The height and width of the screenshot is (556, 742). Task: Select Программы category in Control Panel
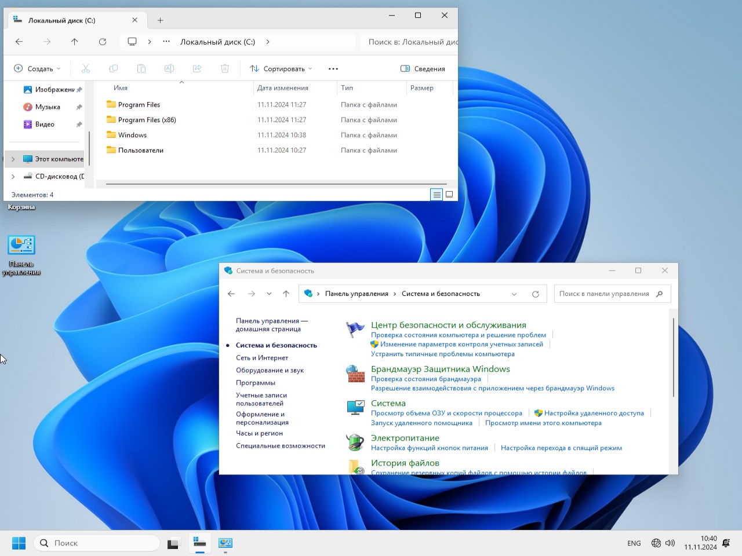click(x=256, y=383)
